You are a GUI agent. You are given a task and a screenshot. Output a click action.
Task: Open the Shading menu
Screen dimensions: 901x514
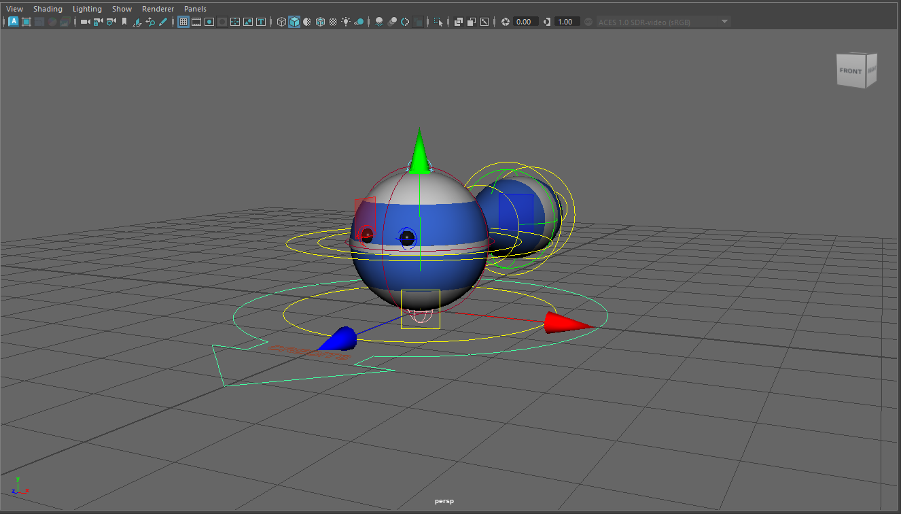click(x=48, y=9)
